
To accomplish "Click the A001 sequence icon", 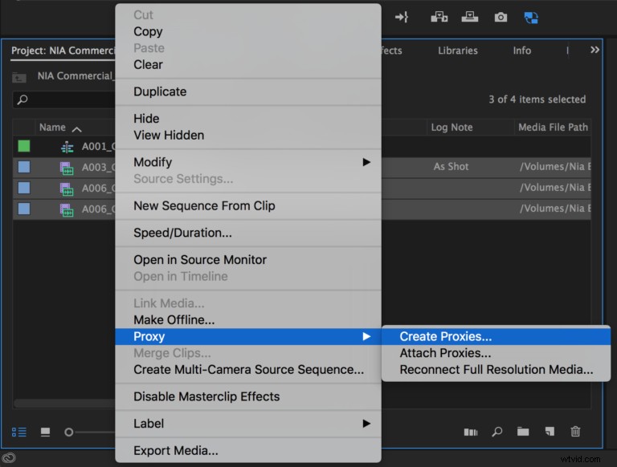I will 67,147.
